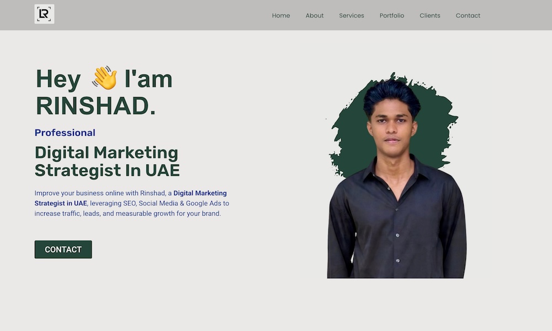Image resolution: width=552 pixels, height=331 pixels.
Task: Click the waving hand emoji
Action: [104, 78]
